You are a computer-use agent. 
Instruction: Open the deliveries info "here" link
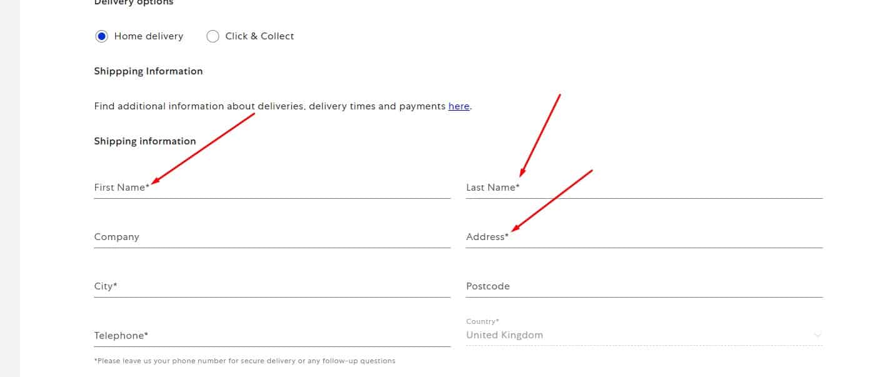click(x=458, y=106)
